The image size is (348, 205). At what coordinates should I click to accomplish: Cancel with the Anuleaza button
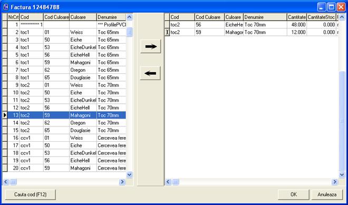coord(327,194)
